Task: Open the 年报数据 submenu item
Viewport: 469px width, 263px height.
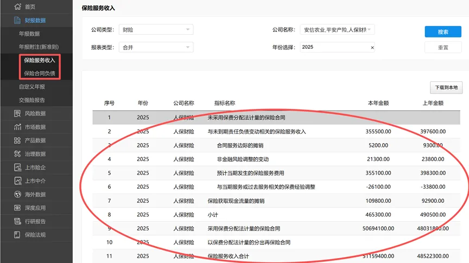Action: [29, 34]
